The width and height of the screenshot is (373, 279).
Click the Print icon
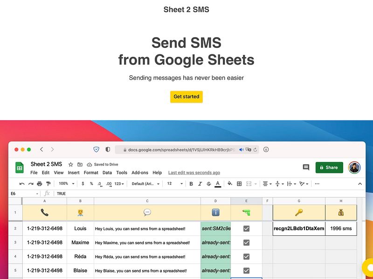40,184
